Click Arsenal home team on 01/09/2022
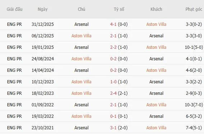Image resolution: width=204 pixels, height=134 pixels. (81, 105)
